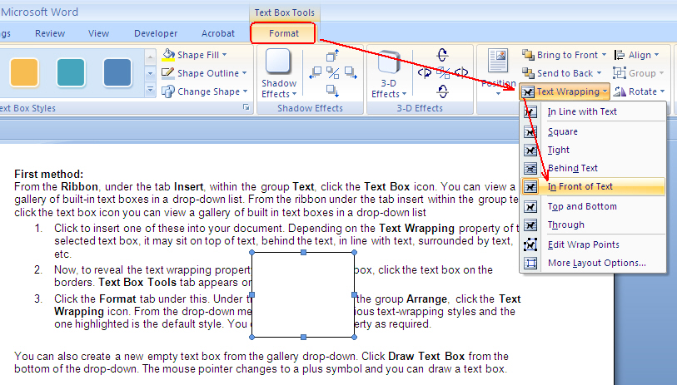Toggle shadow on or off
The height and width of the screenshot is (385, 677).
(x=332, y=73)
